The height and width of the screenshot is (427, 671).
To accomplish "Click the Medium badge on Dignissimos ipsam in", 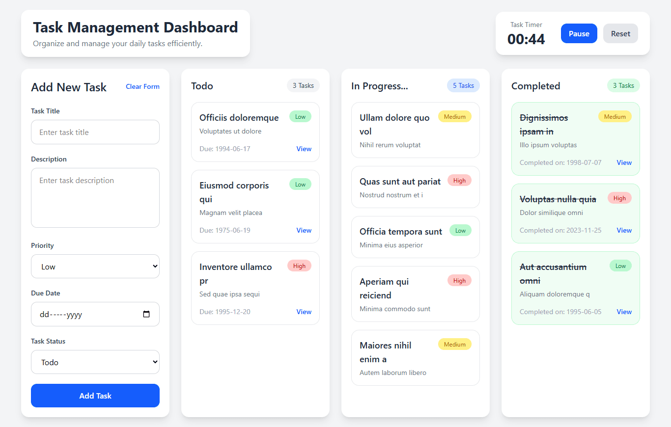I will [615, 117].
